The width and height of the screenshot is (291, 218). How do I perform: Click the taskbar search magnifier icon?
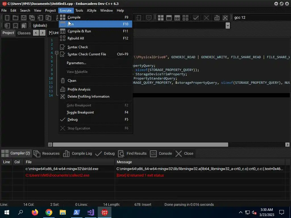click(20, 212)
